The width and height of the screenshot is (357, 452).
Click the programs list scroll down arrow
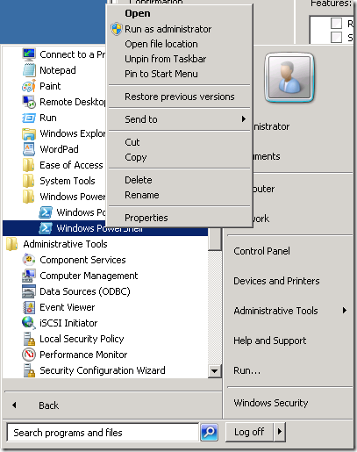click(215, 371)
